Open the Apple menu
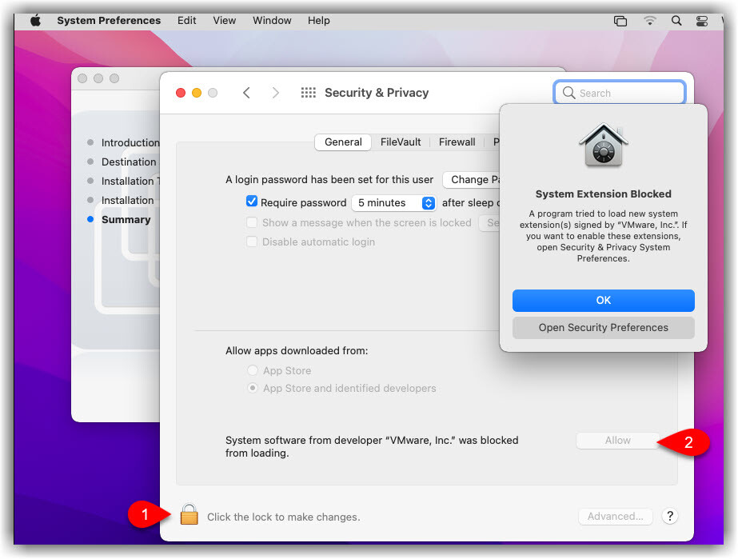The height and width of the screenshot is (559, 738). click(35, 21)
